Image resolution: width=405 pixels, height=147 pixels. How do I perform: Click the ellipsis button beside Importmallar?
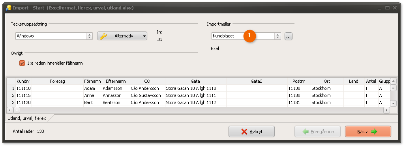click(289, 36)
